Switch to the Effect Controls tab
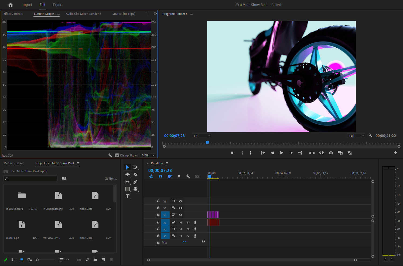Screen dimensions: 403x266 13,14
